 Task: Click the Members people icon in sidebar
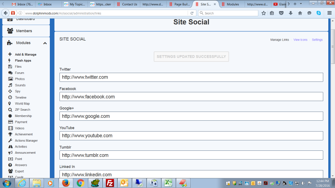10,30
